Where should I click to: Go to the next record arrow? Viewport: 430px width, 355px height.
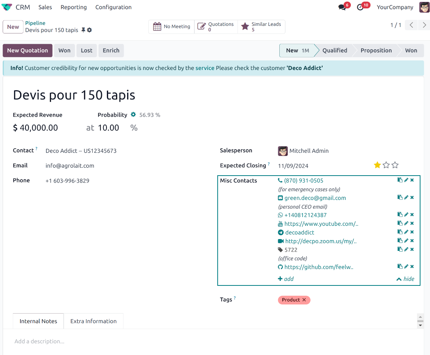[424, 25]
